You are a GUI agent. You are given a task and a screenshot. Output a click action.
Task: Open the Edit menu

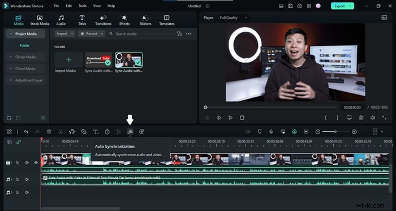(68, 6)
